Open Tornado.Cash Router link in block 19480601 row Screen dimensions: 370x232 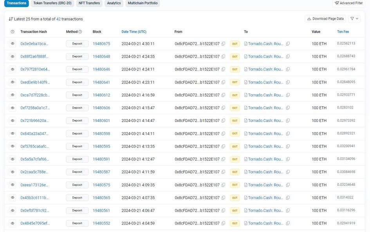pyautogui.click(x=265, y=120)
